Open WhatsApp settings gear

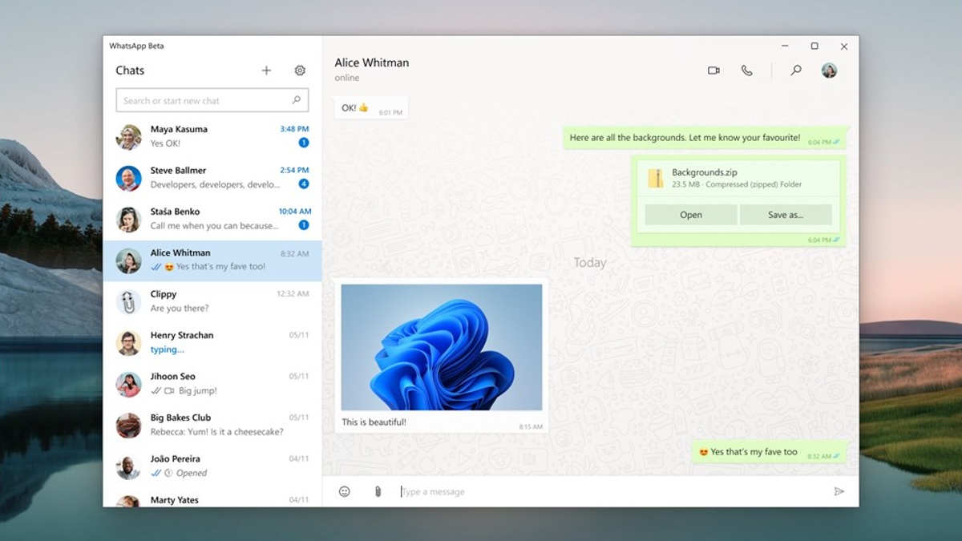[x=299, y=71]
